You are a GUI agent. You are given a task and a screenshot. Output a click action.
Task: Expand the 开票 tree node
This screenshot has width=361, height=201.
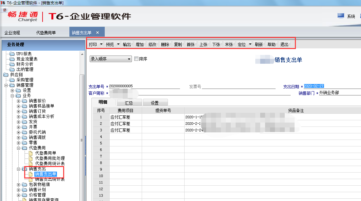coord(18,127)
